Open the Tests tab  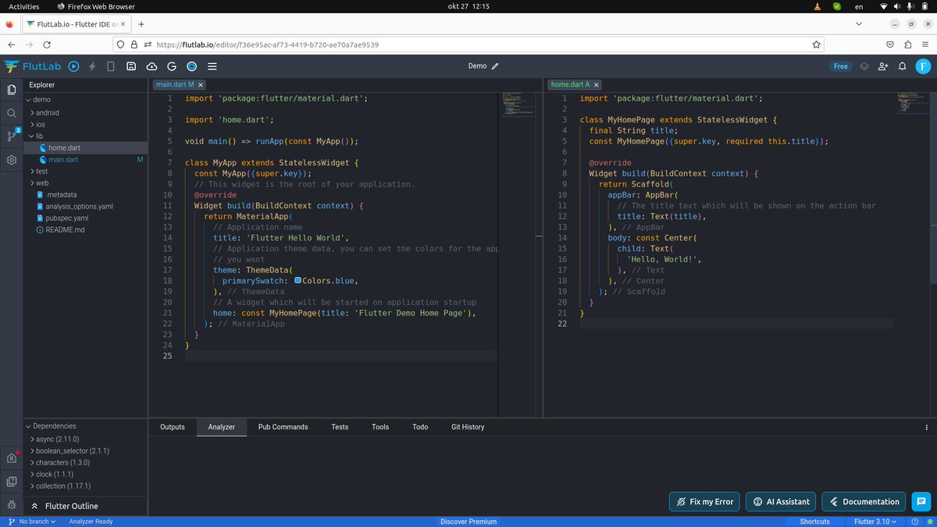(340, 427)
